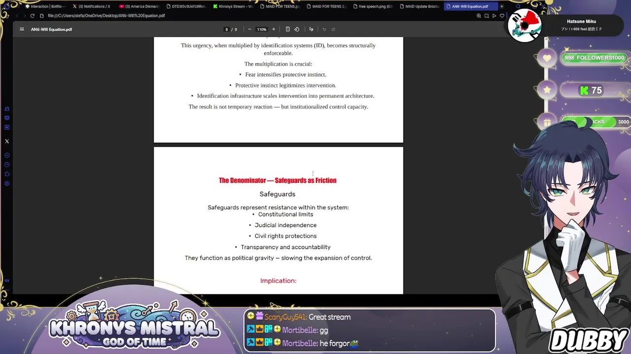Switch to the Khronys Stream tab

click(233, 6)
